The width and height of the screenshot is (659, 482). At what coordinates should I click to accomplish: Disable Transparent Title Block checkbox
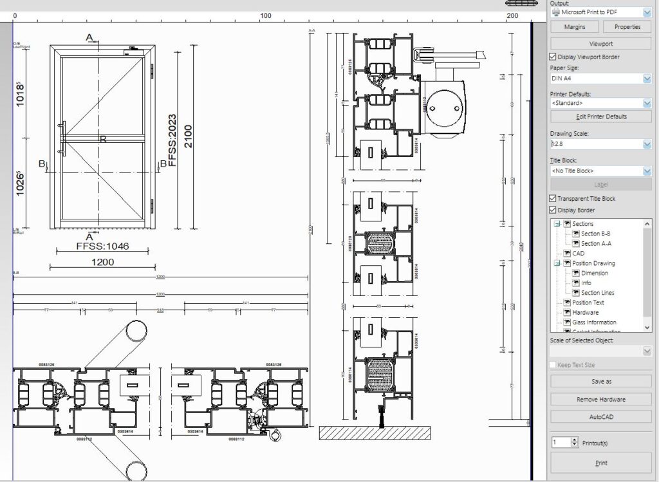tap(553, 199)
